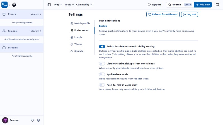Viewport: 223px width, 125px height.
Task: Open the Play dropdown menu
Action: 58,5
